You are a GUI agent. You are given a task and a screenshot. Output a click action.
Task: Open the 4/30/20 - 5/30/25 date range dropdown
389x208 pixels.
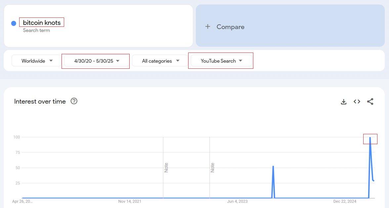[x=97, y=61]
